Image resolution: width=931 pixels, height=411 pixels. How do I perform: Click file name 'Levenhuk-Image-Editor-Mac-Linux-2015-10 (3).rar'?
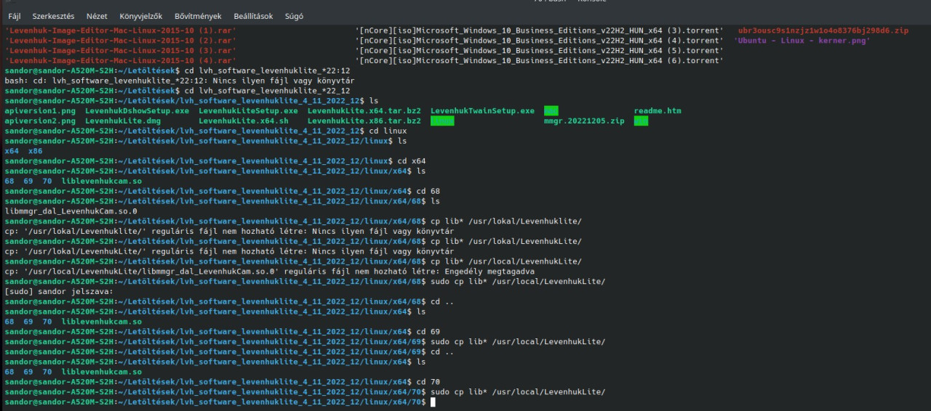click(x=120, y=51)
